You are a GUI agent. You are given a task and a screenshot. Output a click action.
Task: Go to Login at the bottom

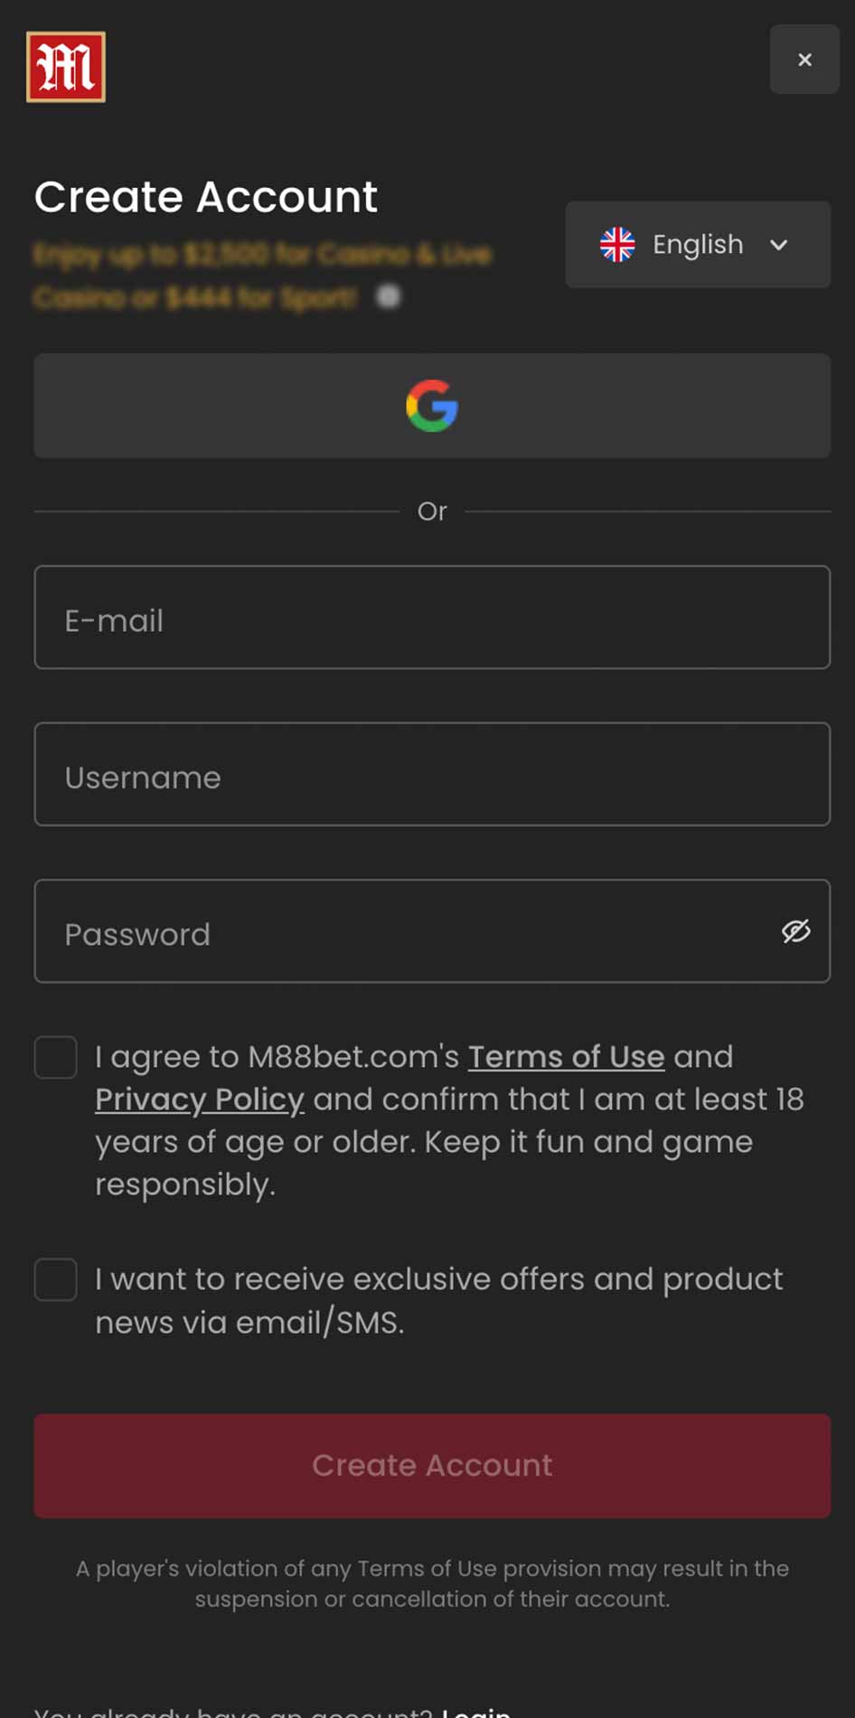[476, 1710]
